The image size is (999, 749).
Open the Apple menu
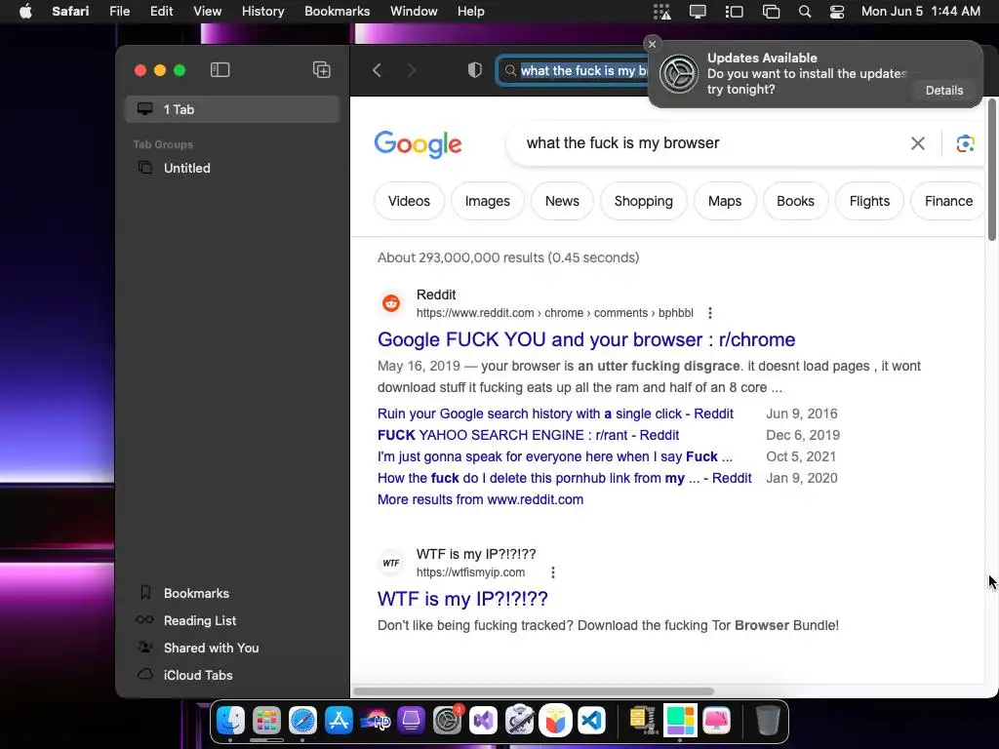pos(25,12)
